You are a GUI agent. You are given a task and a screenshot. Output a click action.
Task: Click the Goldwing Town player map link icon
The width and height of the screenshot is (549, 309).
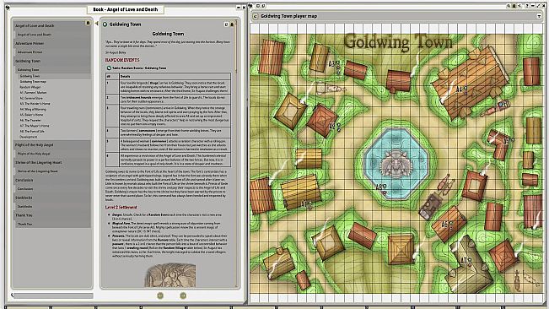256,16
